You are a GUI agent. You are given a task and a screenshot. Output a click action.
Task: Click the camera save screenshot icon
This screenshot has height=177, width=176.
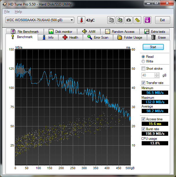pyautogui.click(x=128, y=20)
